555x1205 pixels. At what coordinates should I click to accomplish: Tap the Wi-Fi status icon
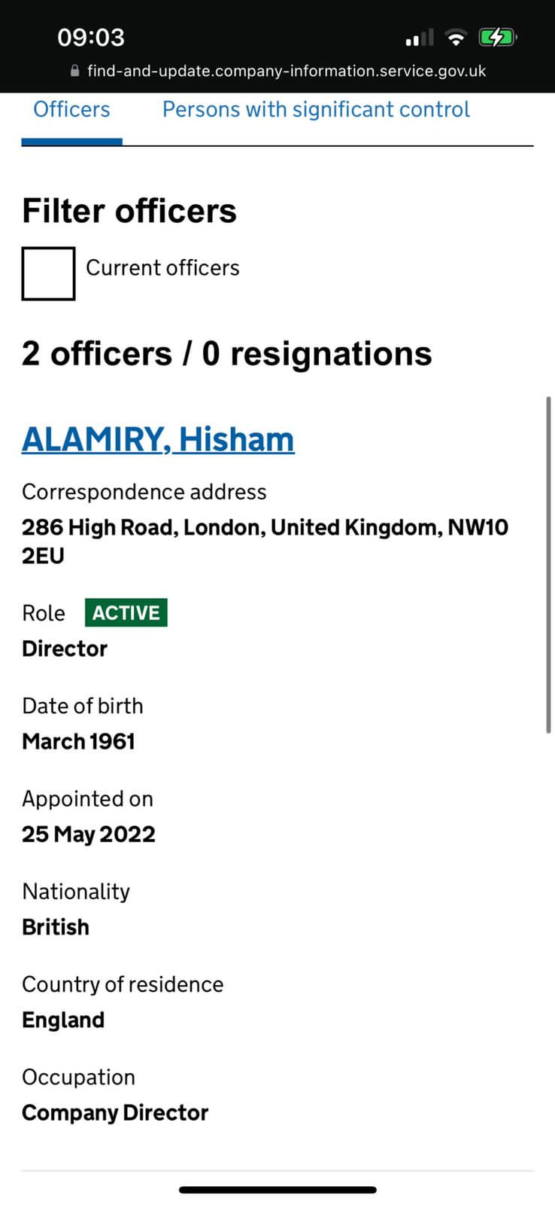[455, 37]
